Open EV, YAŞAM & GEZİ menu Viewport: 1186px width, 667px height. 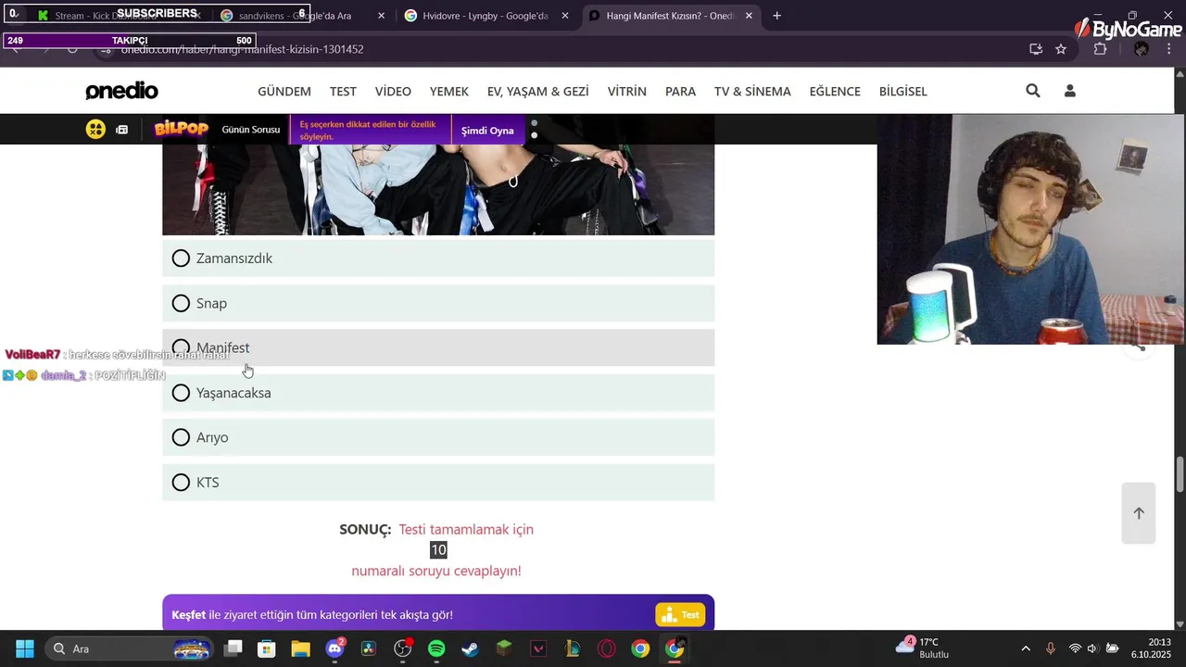[538, 91]
